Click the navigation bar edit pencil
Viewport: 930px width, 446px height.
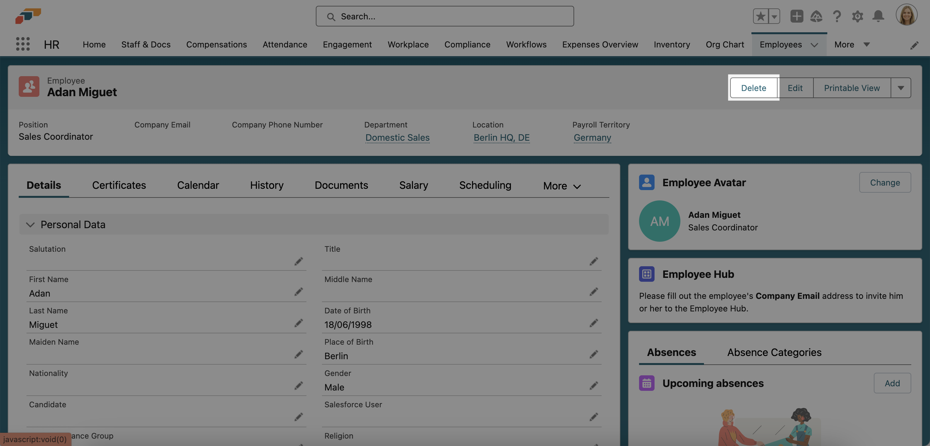pyautogui.click(x=914, y=45)
